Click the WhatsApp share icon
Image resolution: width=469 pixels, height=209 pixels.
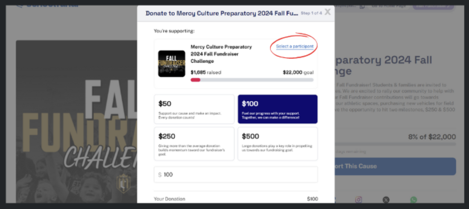tap(413, 200)
